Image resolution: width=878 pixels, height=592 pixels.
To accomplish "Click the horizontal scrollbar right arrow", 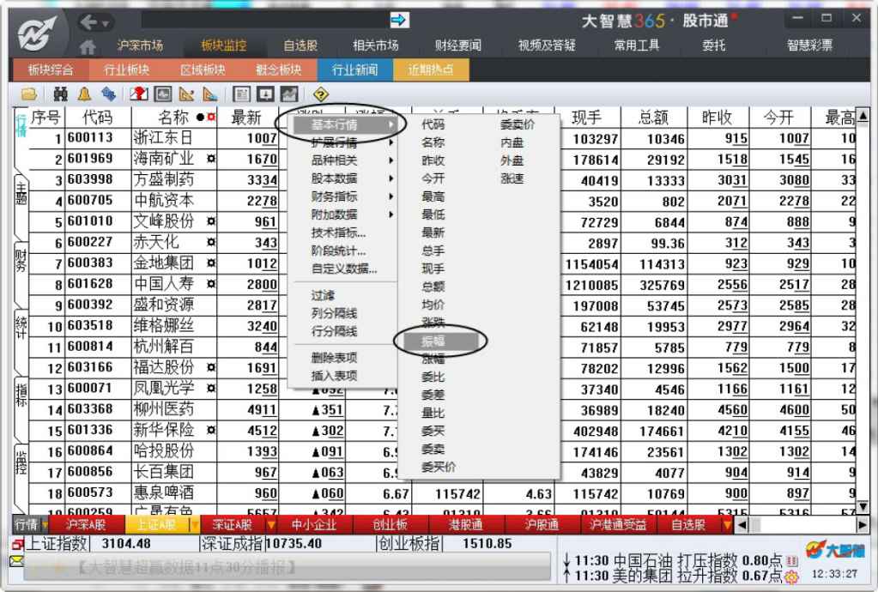I will pyautogui.click(x=863, y=525).
